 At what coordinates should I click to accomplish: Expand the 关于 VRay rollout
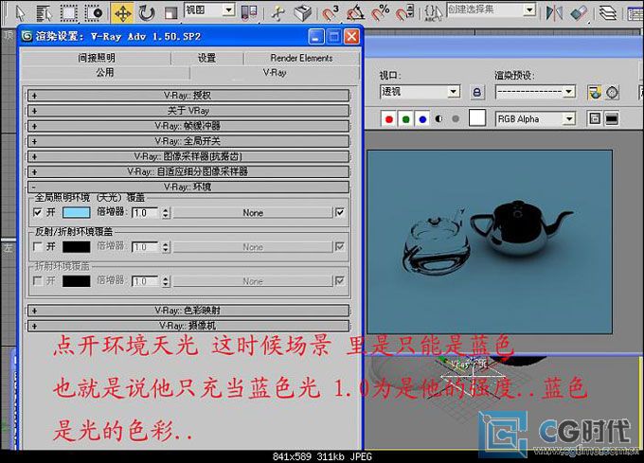tap(188, 111)
